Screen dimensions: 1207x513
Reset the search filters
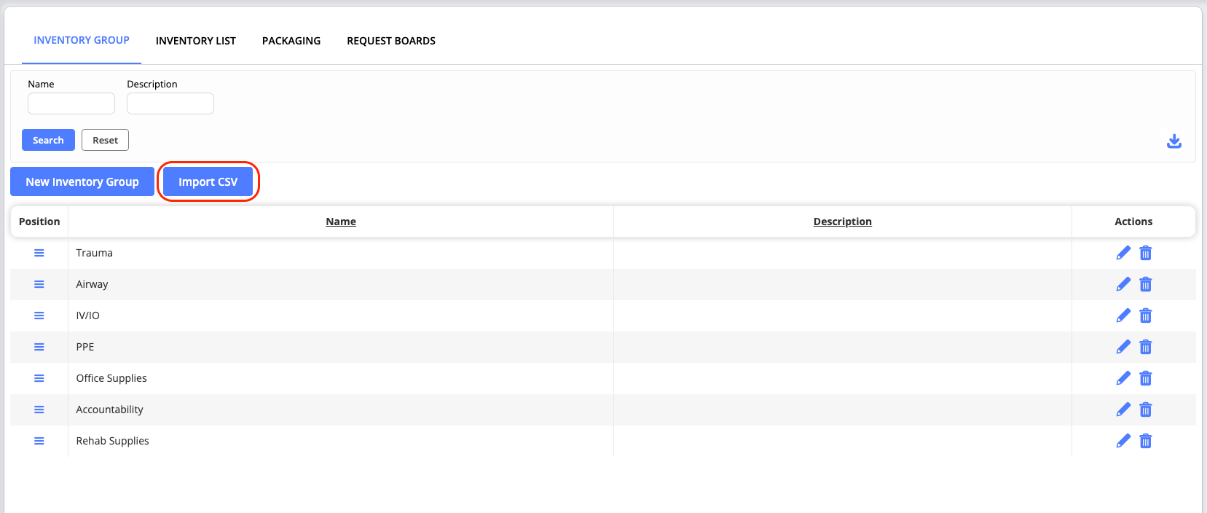[105, 140]
